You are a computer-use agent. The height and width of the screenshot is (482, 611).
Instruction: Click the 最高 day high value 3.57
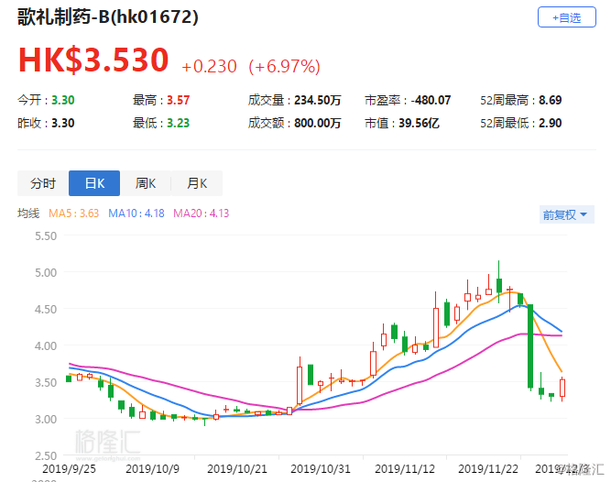[x=178, y=100]
